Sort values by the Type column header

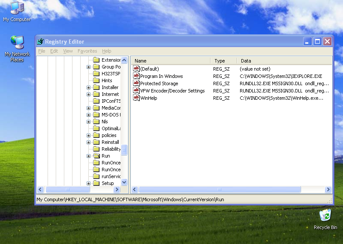224,61
